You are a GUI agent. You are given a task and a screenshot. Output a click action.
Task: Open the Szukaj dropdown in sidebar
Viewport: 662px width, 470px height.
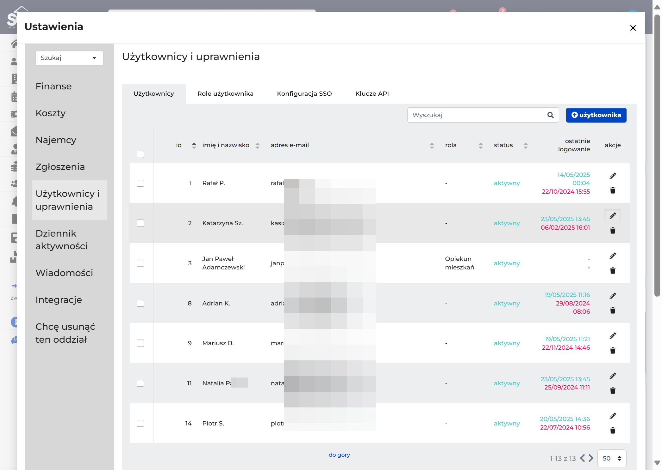click(x=69, y=58)
